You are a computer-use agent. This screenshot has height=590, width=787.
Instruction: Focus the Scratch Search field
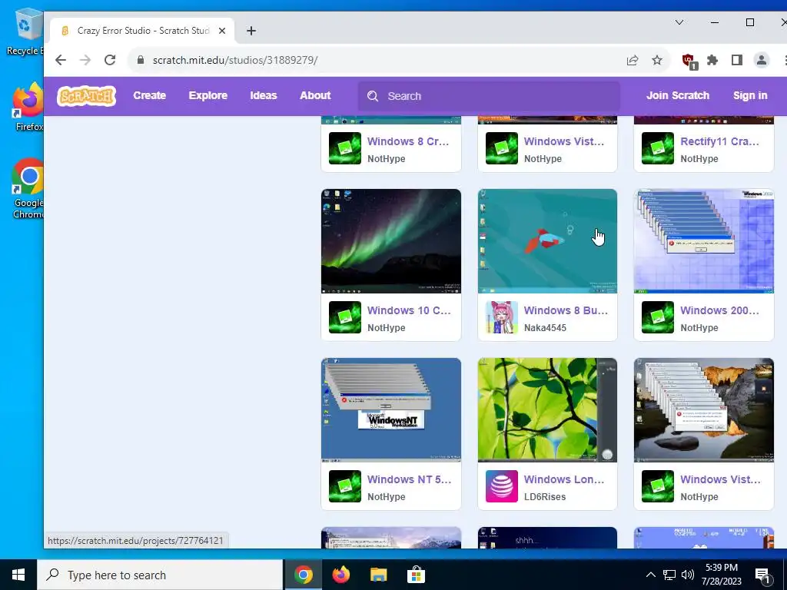click(x=489, y=96)
